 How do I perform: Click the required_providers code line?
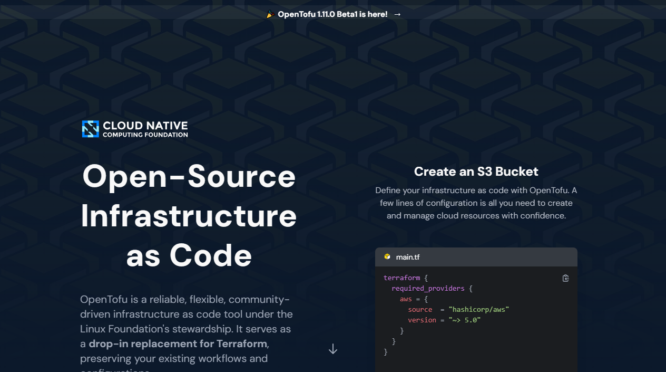pyautogui.click(x=432, y=289)
